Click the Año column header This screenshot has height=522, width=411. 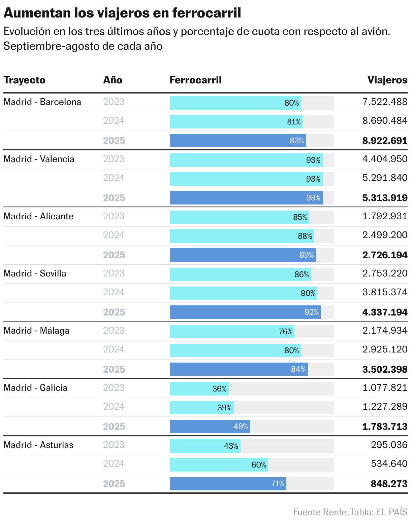(113, 80)
